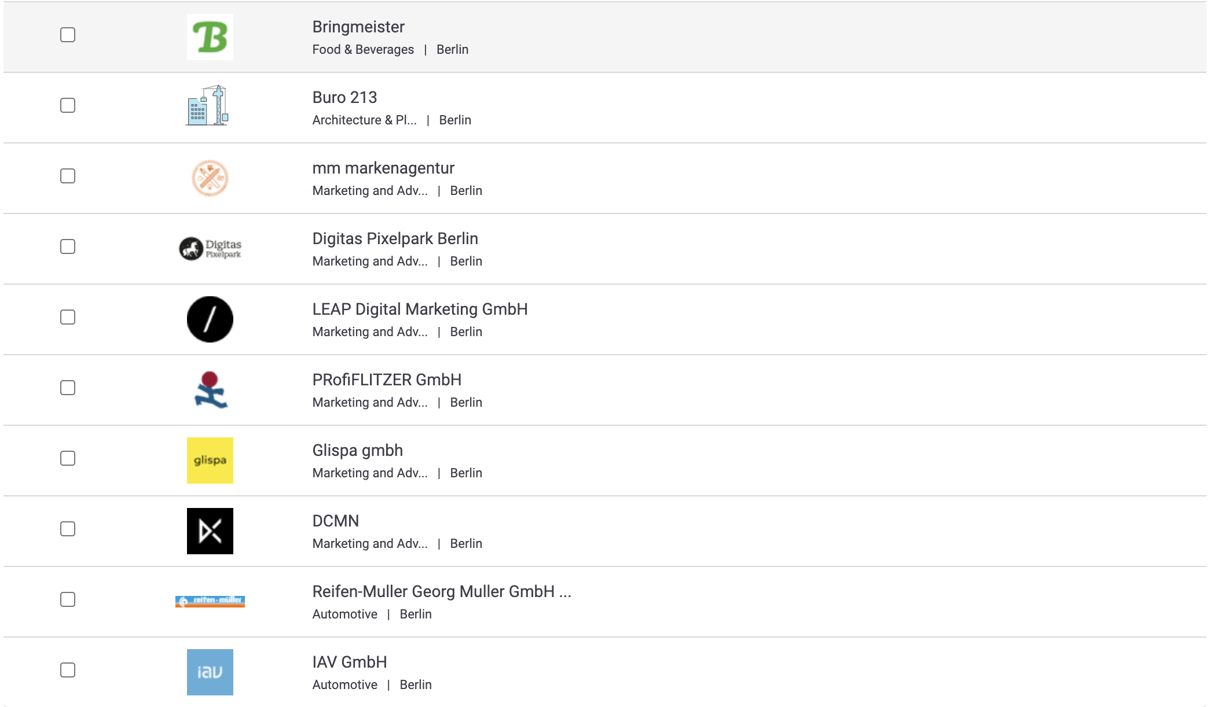Click Berlin location in Buro 213 row

tap(455, 120)
